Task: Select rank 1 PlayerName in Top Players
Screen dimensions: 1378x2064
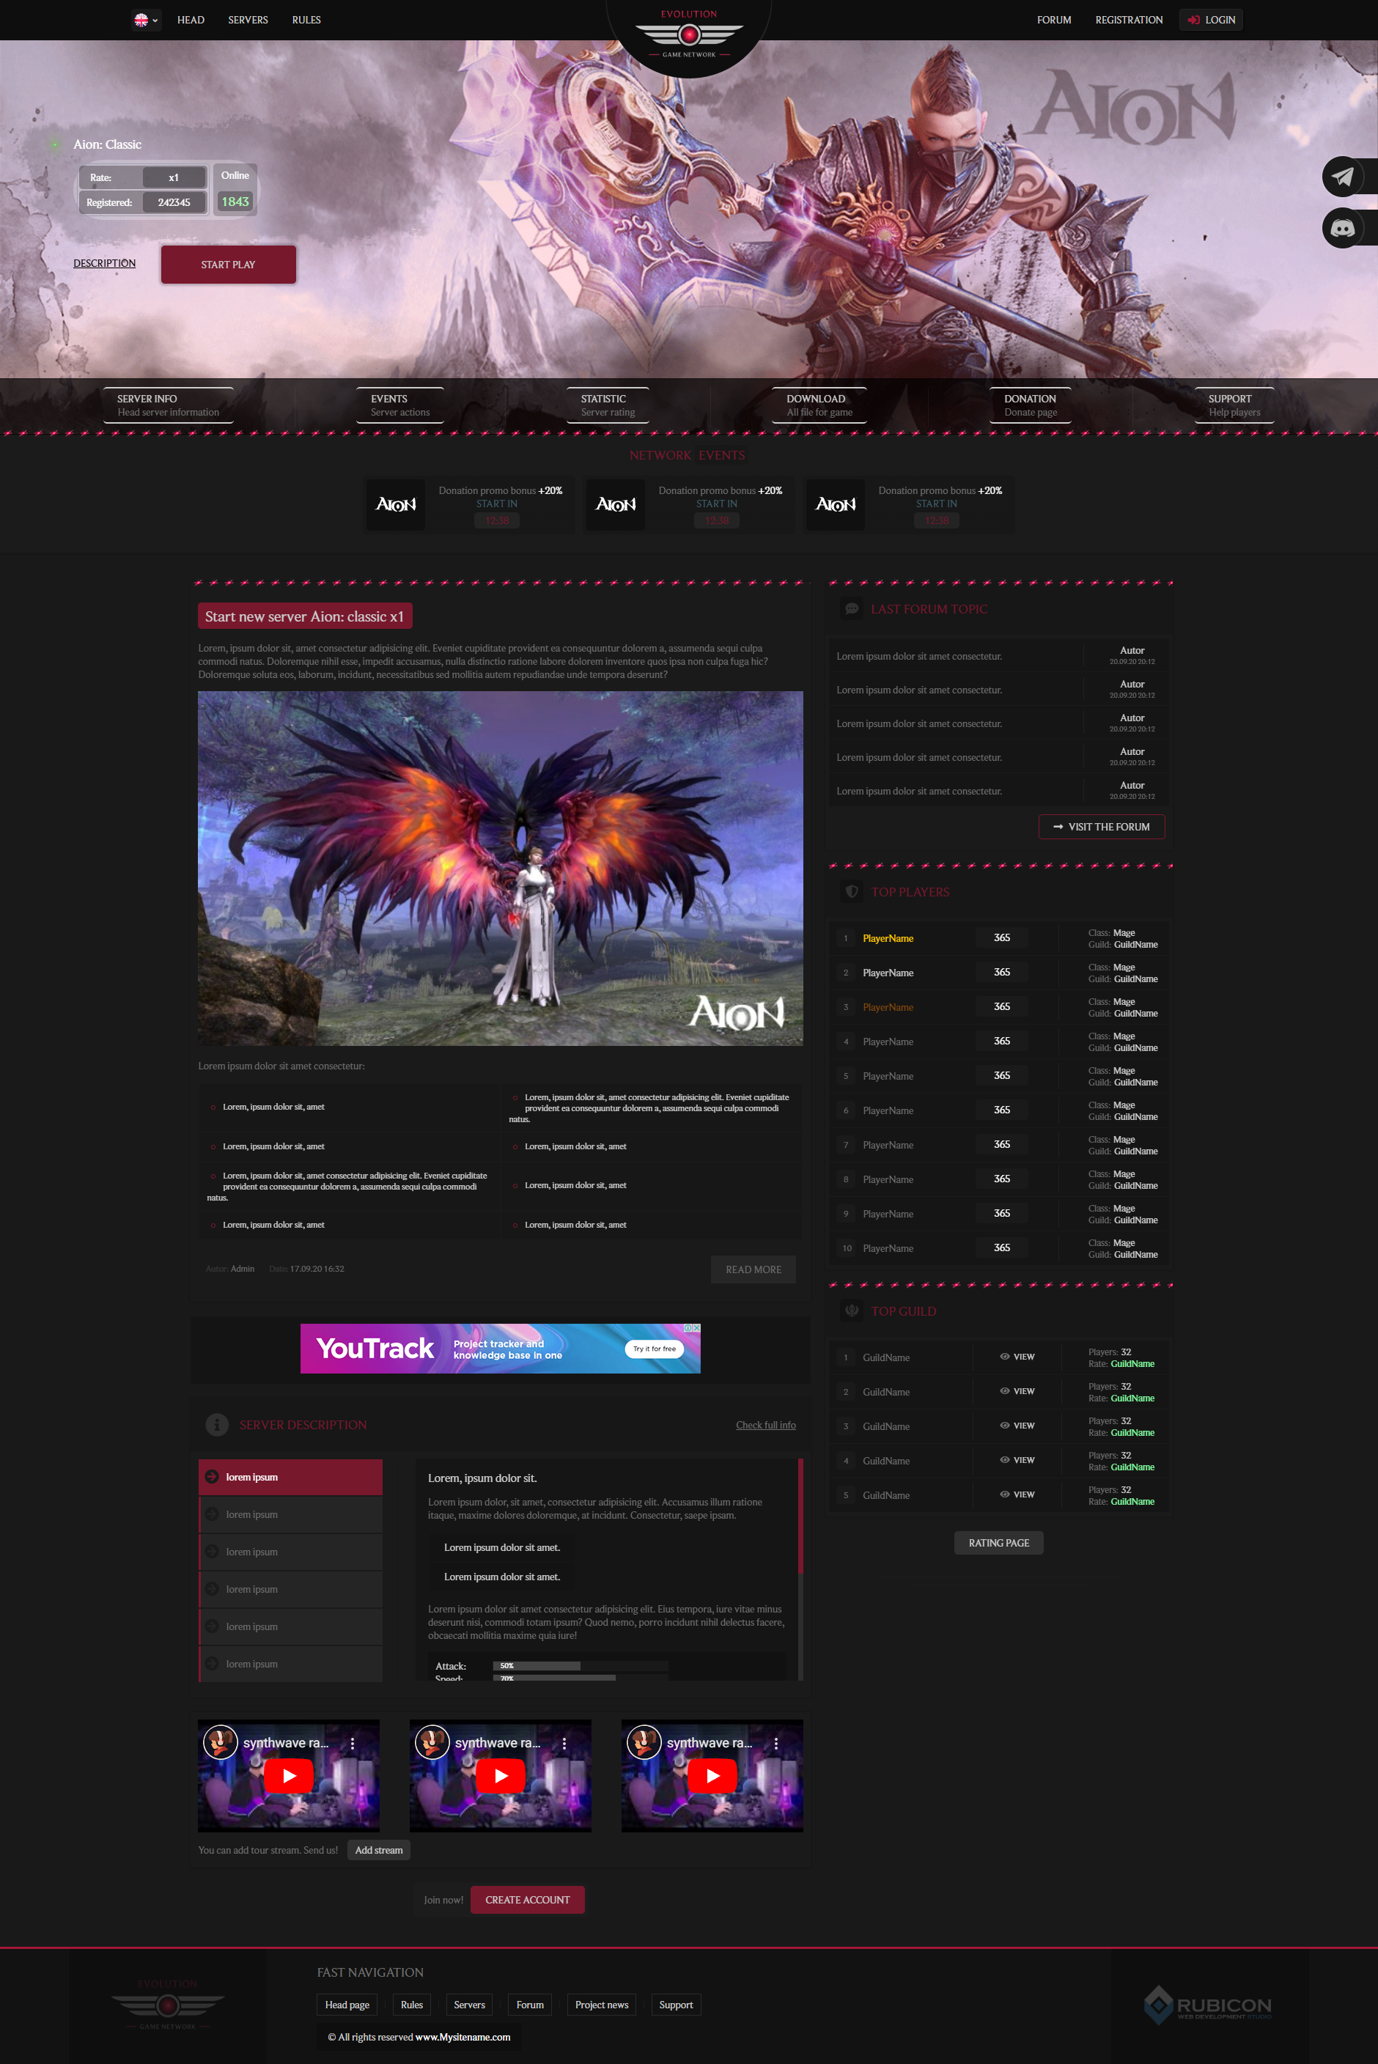Action: coord(888,938)
